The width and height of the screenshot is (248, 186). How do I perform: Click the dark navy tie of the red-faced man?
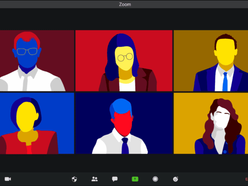(125, 146)
